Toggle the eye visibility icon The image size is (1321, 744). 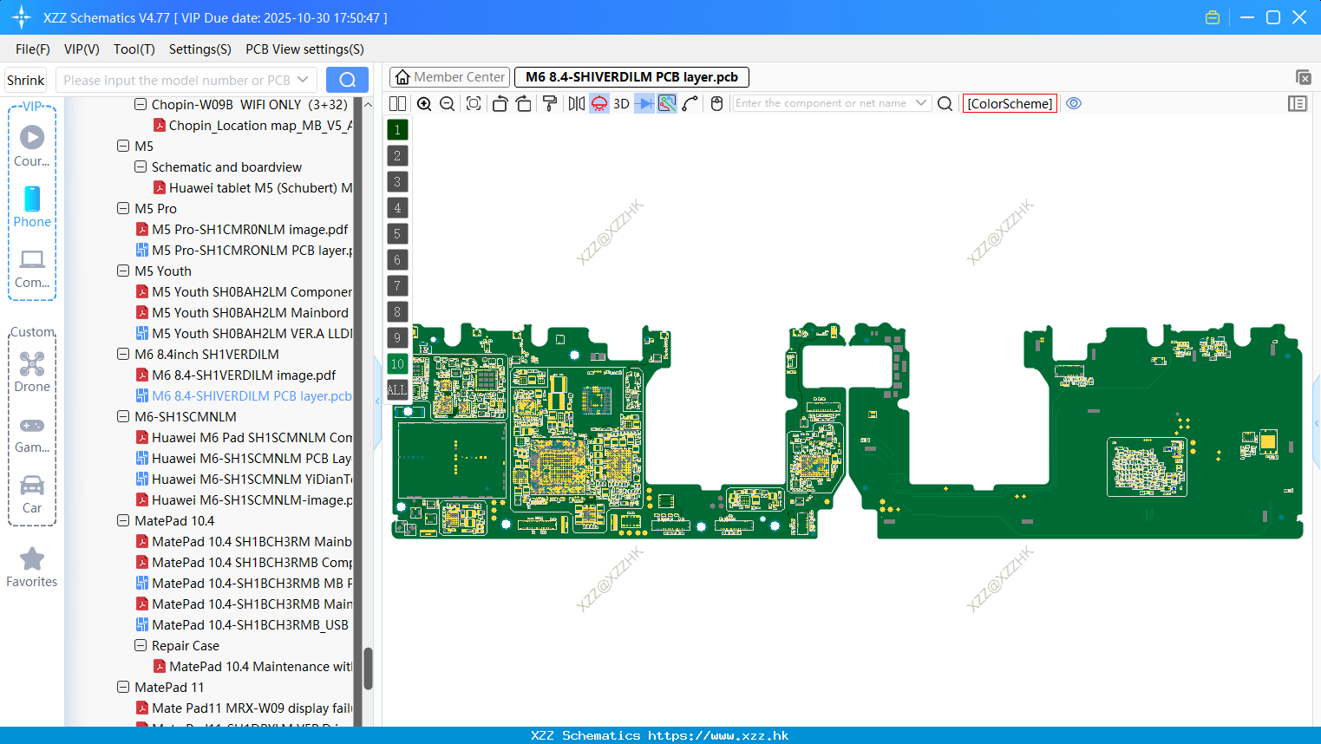tap(1074, 103)
